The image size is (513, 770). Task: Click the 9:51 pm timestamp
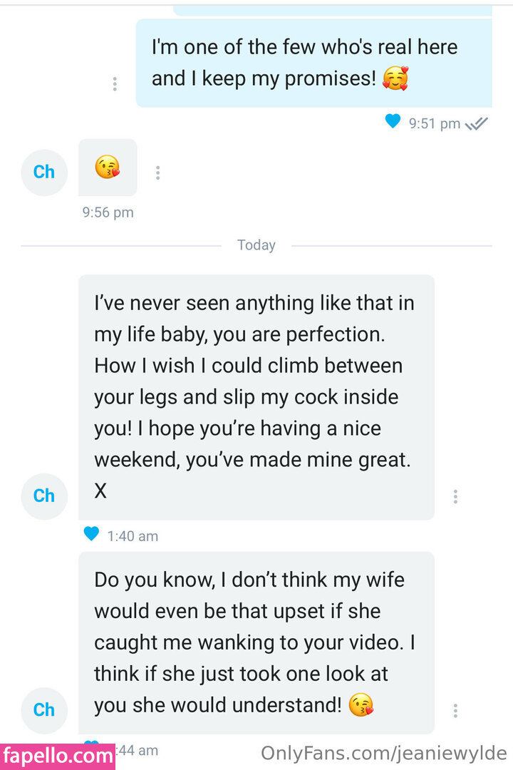click(434, 124)
